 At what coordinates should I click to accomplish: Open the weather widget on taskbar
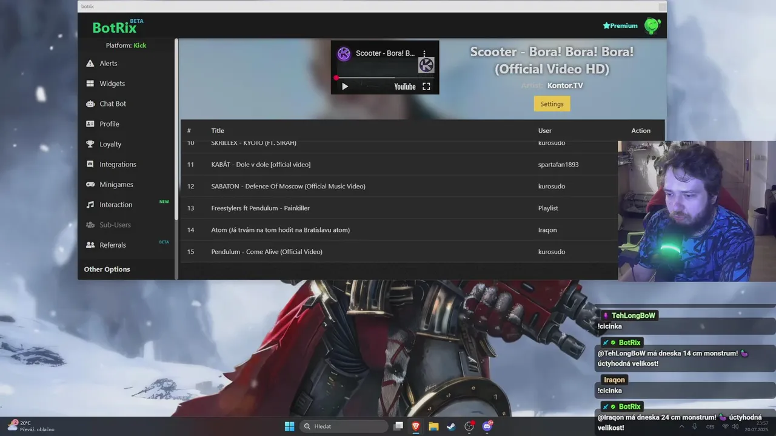click(x=30, y=426)
